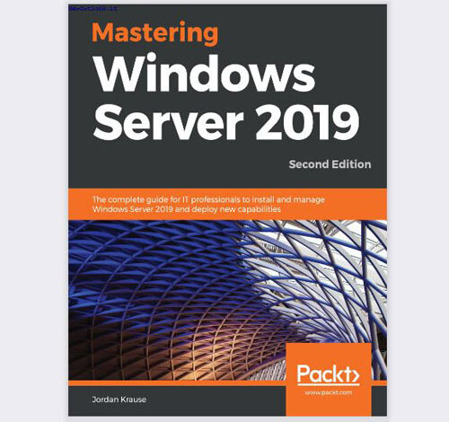Click the orange Packt publisher box
The height and width of the screenshot is (422, 449).
[x=329, y=380]
